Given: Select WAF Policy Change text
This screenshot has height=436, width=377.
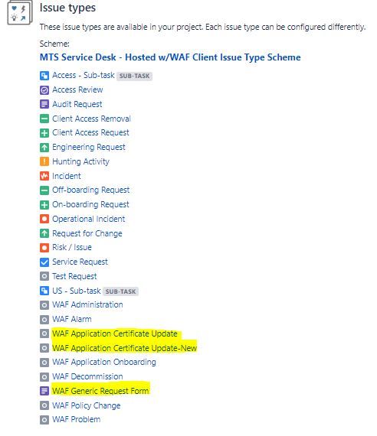Looking at the screenshot, I should click(87, 405).
